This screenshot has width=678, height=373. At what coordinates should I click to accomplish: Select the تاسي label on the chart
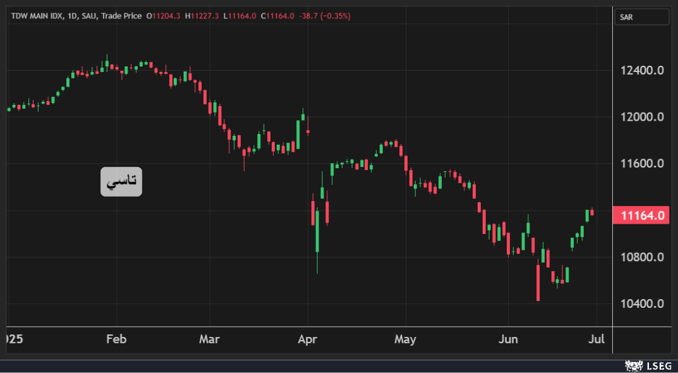tap(121, 181)
